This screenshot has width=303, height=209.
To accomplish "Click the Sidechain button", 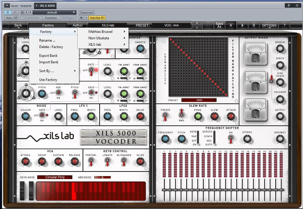I will point(87,12).
